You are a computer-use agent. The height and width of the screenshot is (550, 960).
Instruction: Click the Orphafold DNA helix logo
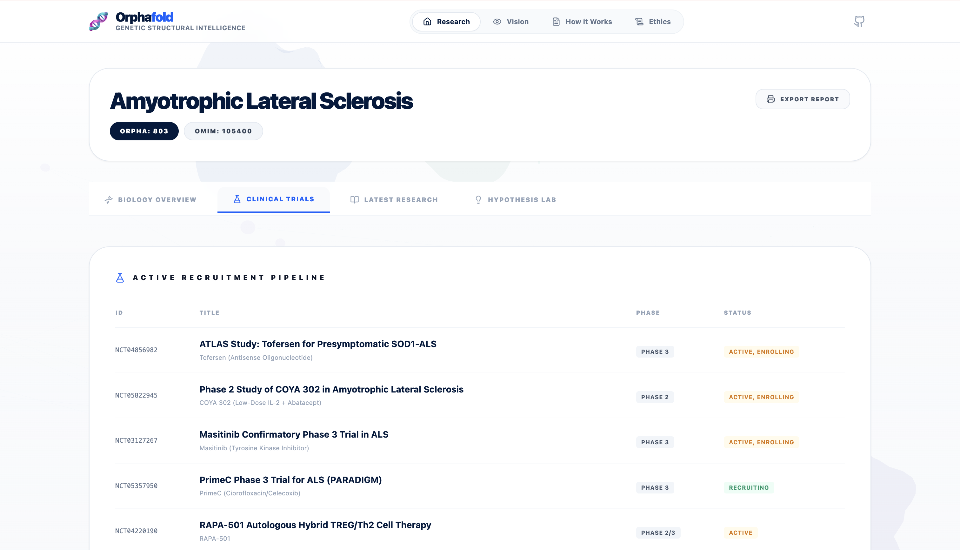(98, 21)
